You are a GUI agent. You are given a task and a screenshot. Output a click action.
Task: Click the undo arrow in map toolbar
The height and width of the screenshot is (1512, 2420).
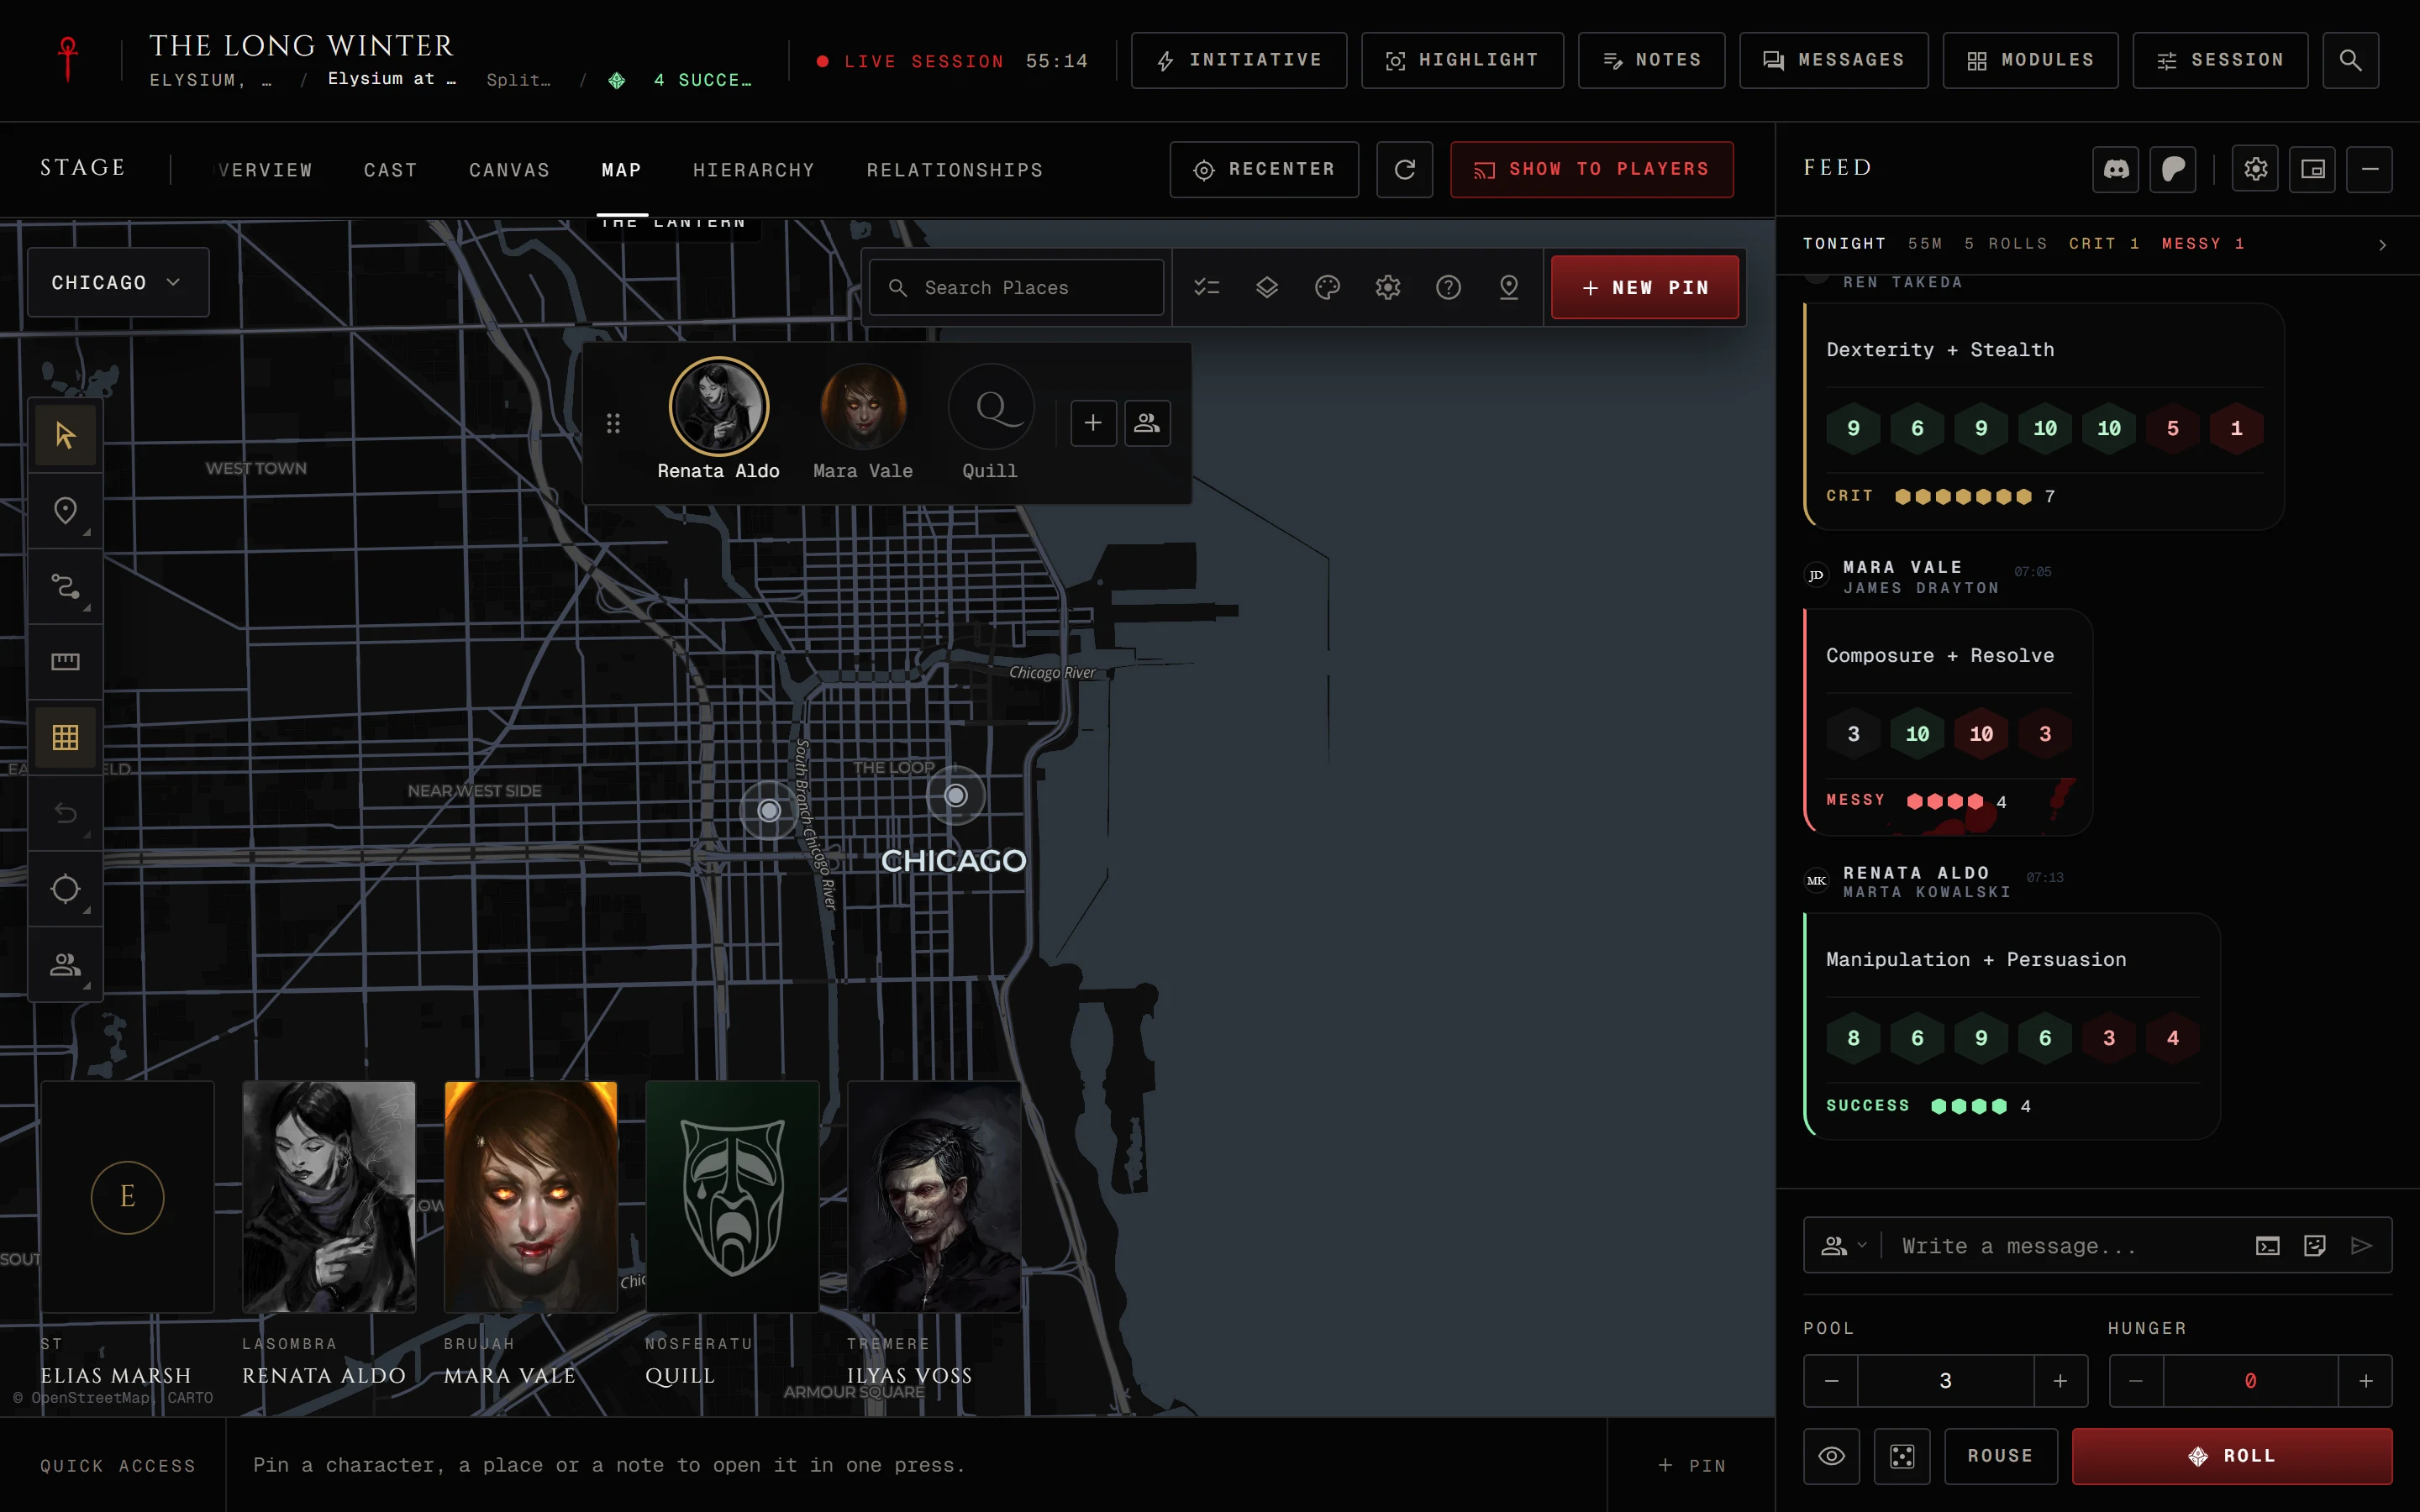[65, 812]
